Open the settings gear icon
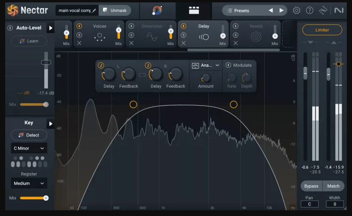352x216 pixels. (296, 10)
